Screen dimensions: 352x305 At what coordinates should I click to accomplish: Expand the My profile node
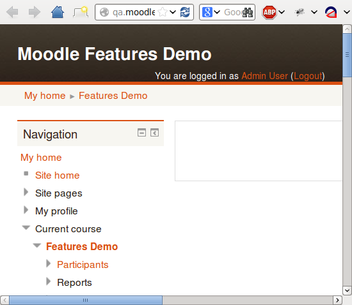click(x=26, y=210)
